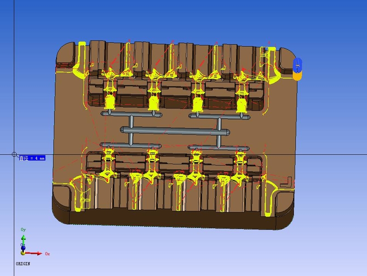367x276 pixels.
Task: Click the left vertical gray runner connector
Action: click(x=131, y=122)
